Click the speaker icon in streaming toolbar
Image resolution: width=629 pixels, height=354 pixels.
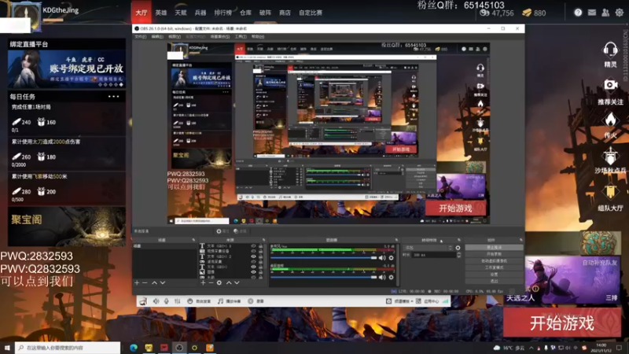156,301
